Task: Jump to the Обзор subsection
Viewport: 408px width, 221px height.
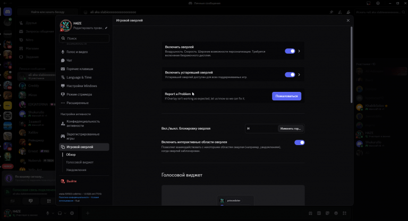Action: [71, 155]
